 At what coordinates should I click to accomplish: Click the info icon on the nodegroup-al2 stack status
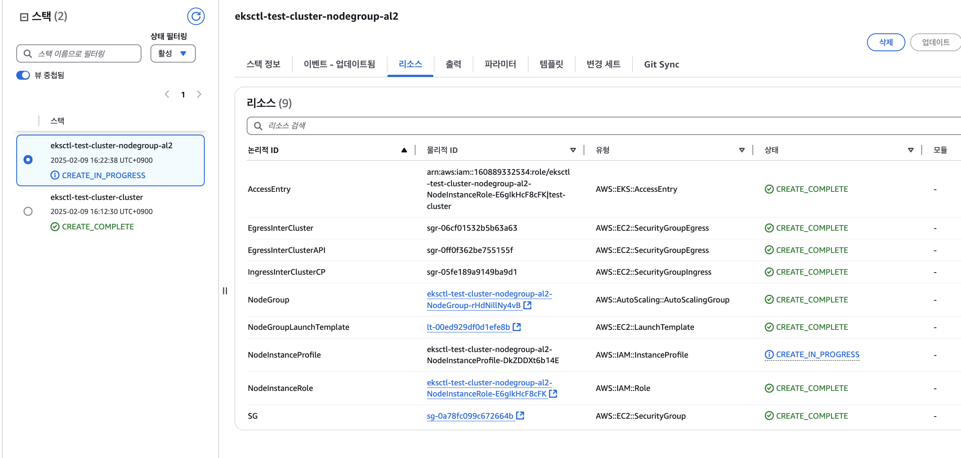point(55,175)
